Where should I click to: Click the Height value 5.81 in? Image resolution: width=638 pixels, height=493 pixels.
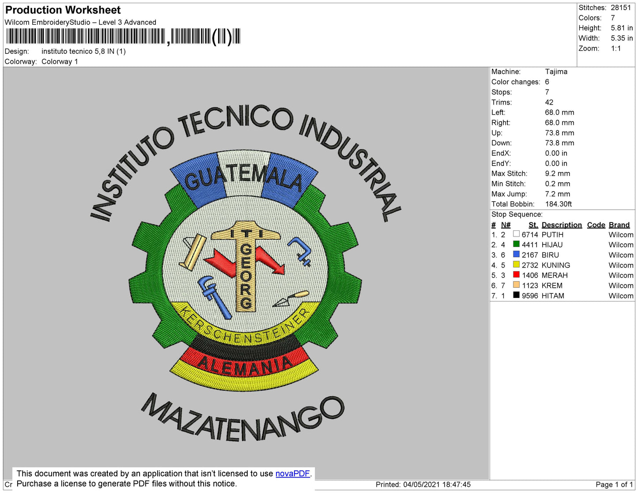coord(622,28)
